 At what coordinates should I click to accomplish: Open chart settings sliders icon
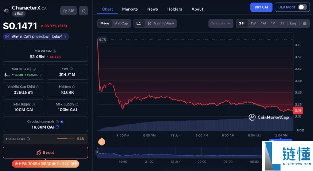304,24
